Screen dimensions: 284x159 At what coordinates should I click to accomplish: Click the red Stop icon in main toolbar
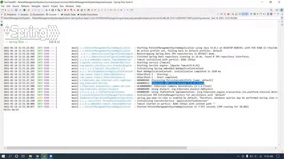[65, 10]
